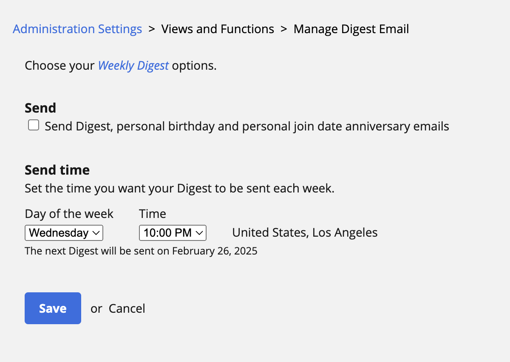Click the Send Digest checkbox label text
The image size is (510, 362).
[x=247, y=126]
